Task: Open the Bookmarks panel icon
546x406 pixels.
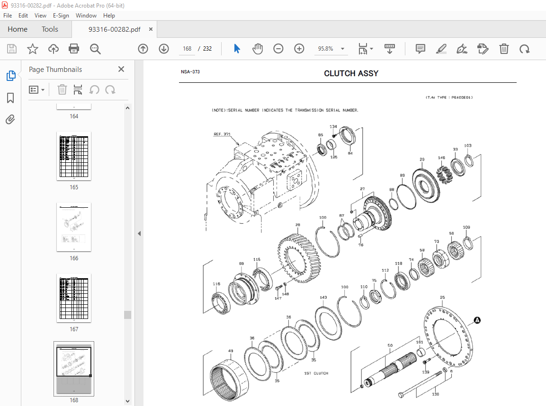Action: [x=10, y=98]
